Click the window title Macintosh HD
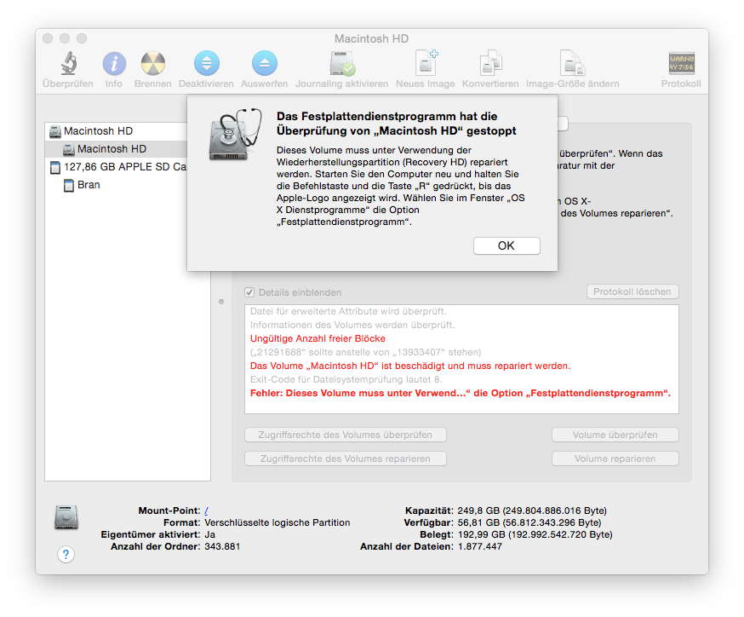The width and height of the screenshot is (744, 617). tap(371, 38)
